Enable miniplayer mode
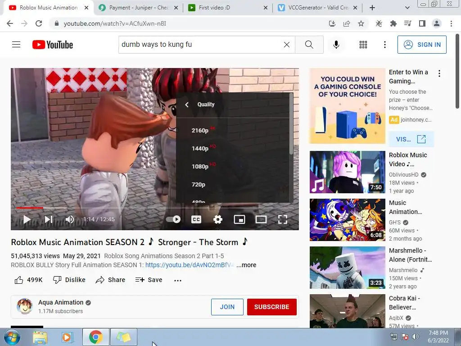 240,219
